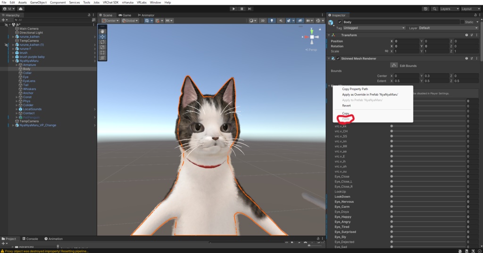
Task: Open the Layer Default dropdown
Action: 449,28
